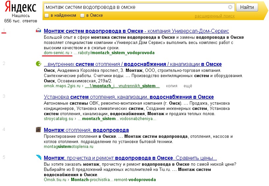
Task: Click the brown favicon beside the fourth result
Action: coord(39,130)
